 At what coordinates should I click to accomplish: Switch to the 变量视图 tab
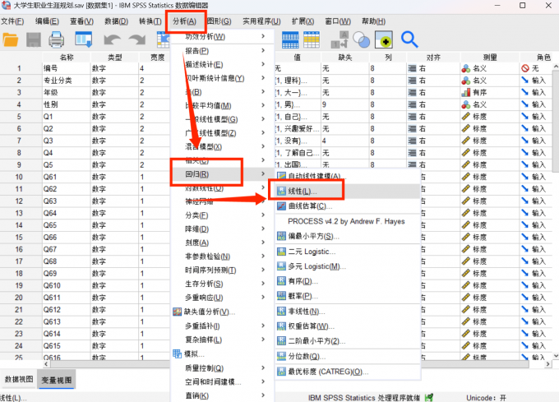[x=57, y=380]
